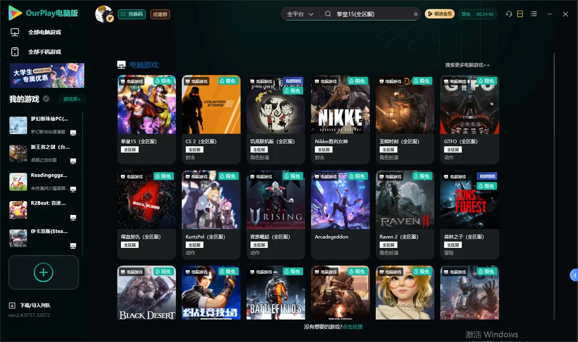Click 搜索更多电脑游戏 link
Screen dimensions: 578x342
coord(467,65)
